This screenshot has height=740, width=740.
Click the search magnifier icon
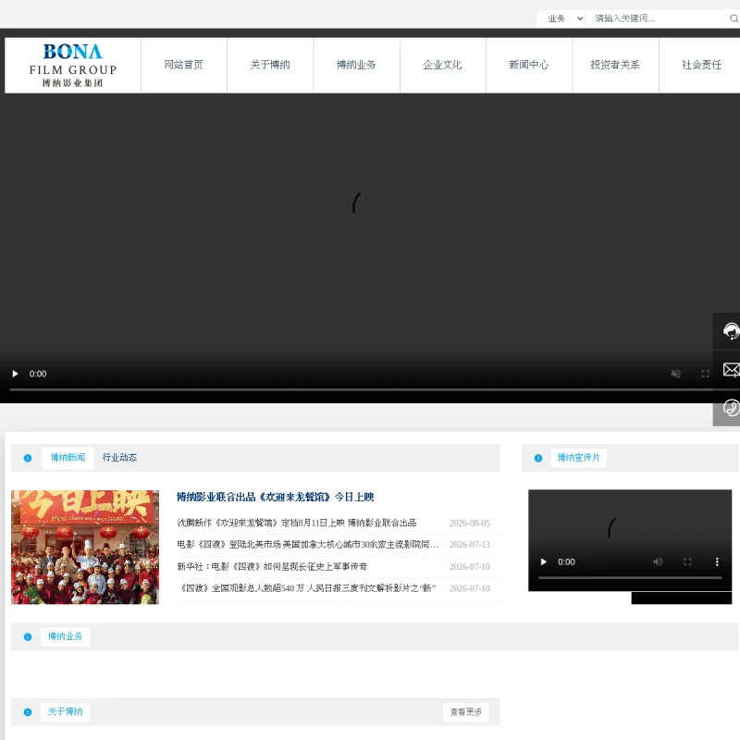click(x=734, y=18)
